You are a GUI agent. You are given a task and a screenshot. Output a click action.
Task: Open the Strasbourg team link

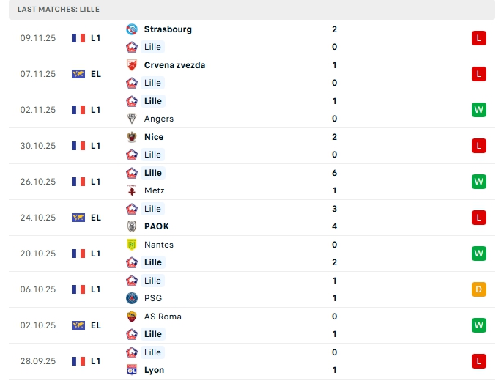point(168,29)
